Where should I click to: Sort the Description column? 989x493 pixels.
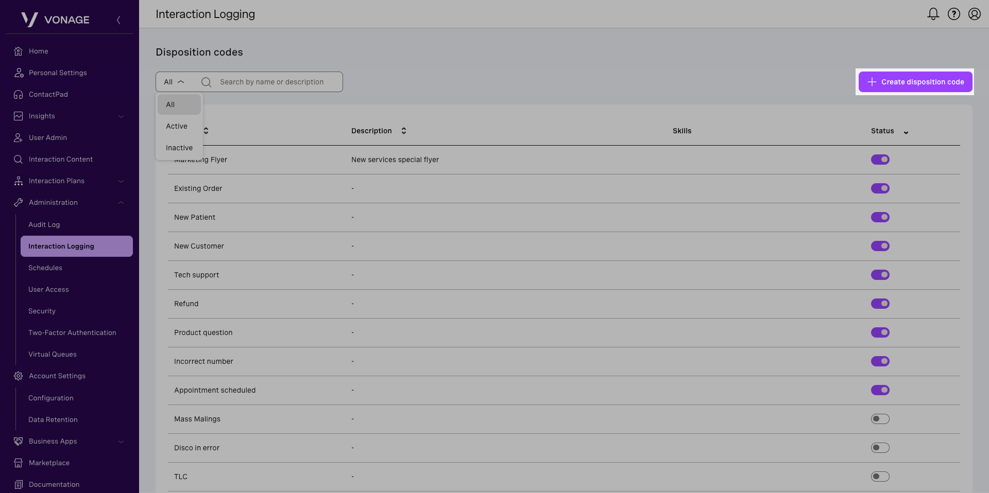404,131
